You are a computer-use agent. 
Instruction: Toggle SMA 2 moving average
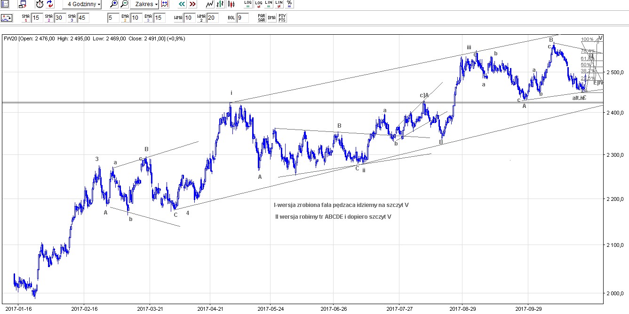click(48, 18)
